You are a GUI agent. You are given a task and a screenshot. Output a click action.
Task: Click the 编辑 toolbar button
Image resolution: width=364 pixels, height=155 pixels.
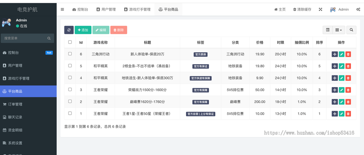[101, 30]
